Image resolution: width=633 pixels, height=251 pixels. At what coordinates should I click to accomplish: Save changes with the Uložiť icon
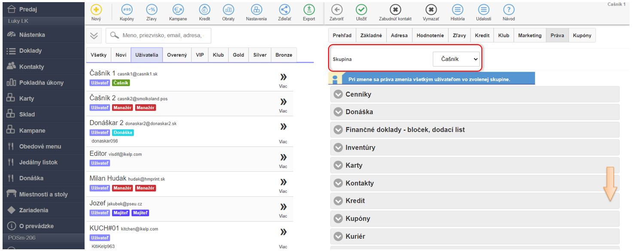361,10
